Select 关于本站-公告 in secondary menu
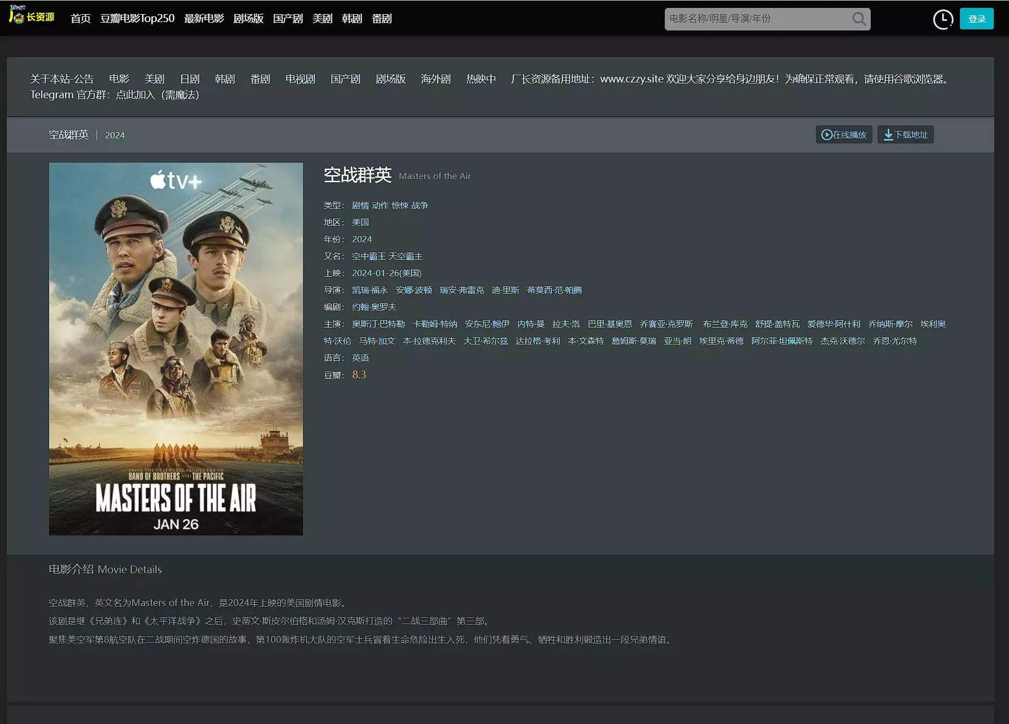This screenshot has width=1009, height=724. pyautogui.click(x=62, y=79)
